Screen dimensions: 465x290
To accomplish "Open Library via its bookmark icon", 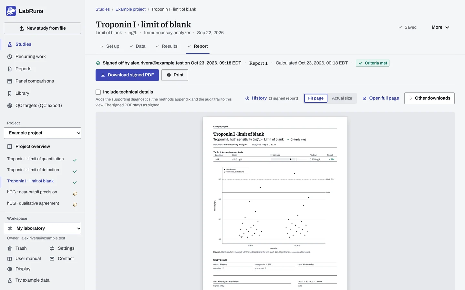I will [x=10, y=93].
